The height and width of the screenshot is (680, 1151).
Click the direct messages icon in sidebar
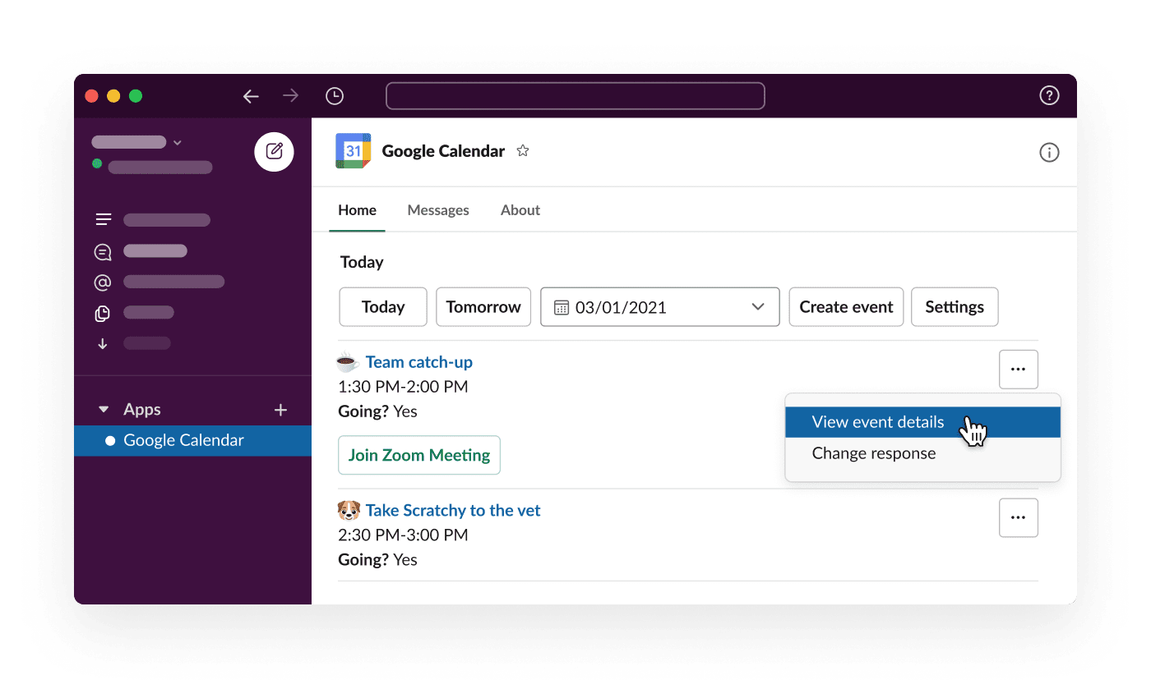coord(102,251)
